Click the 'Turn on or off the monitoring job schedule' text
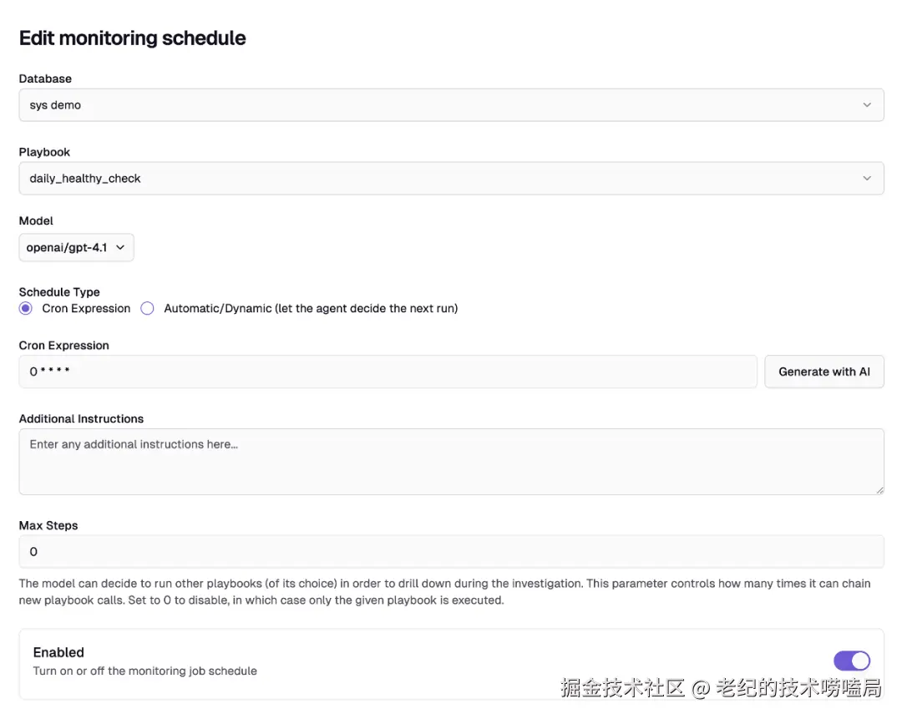Image resolution: width=902 pixels, height=719 pixels. pyautogui.click(x=144, y=671)
